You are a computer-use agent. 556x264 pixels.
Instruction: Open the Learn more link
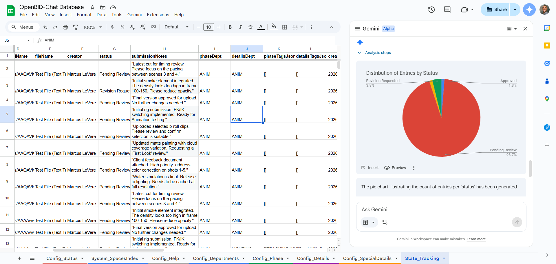476,239
